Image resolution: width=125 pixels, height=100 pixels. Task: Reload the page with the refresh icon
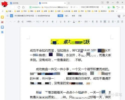click(19, 7)
